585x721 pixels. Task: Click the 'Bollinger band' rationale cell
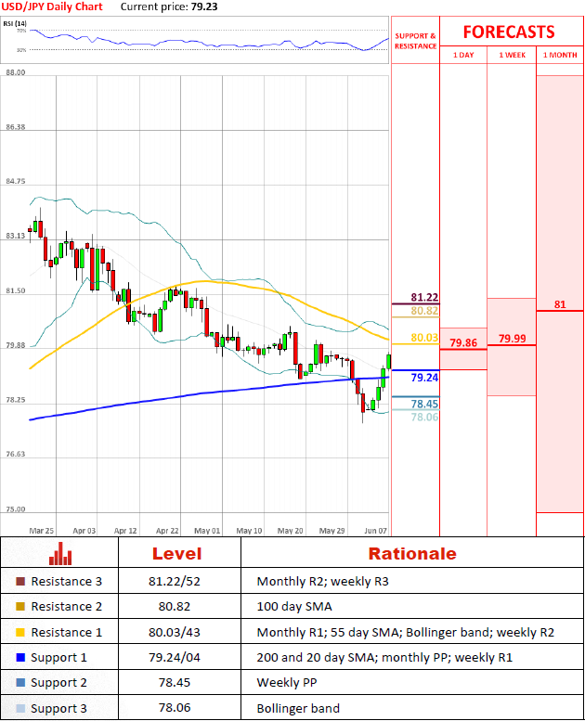(298, 709)
